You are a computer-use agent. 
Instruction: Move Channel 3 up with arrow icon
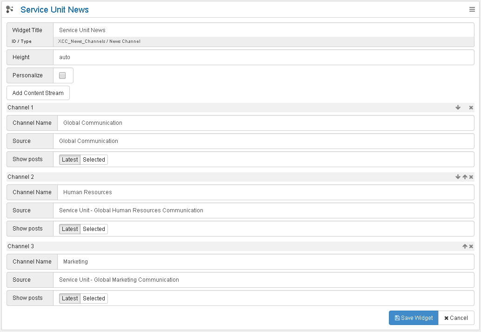click(465, 246)
